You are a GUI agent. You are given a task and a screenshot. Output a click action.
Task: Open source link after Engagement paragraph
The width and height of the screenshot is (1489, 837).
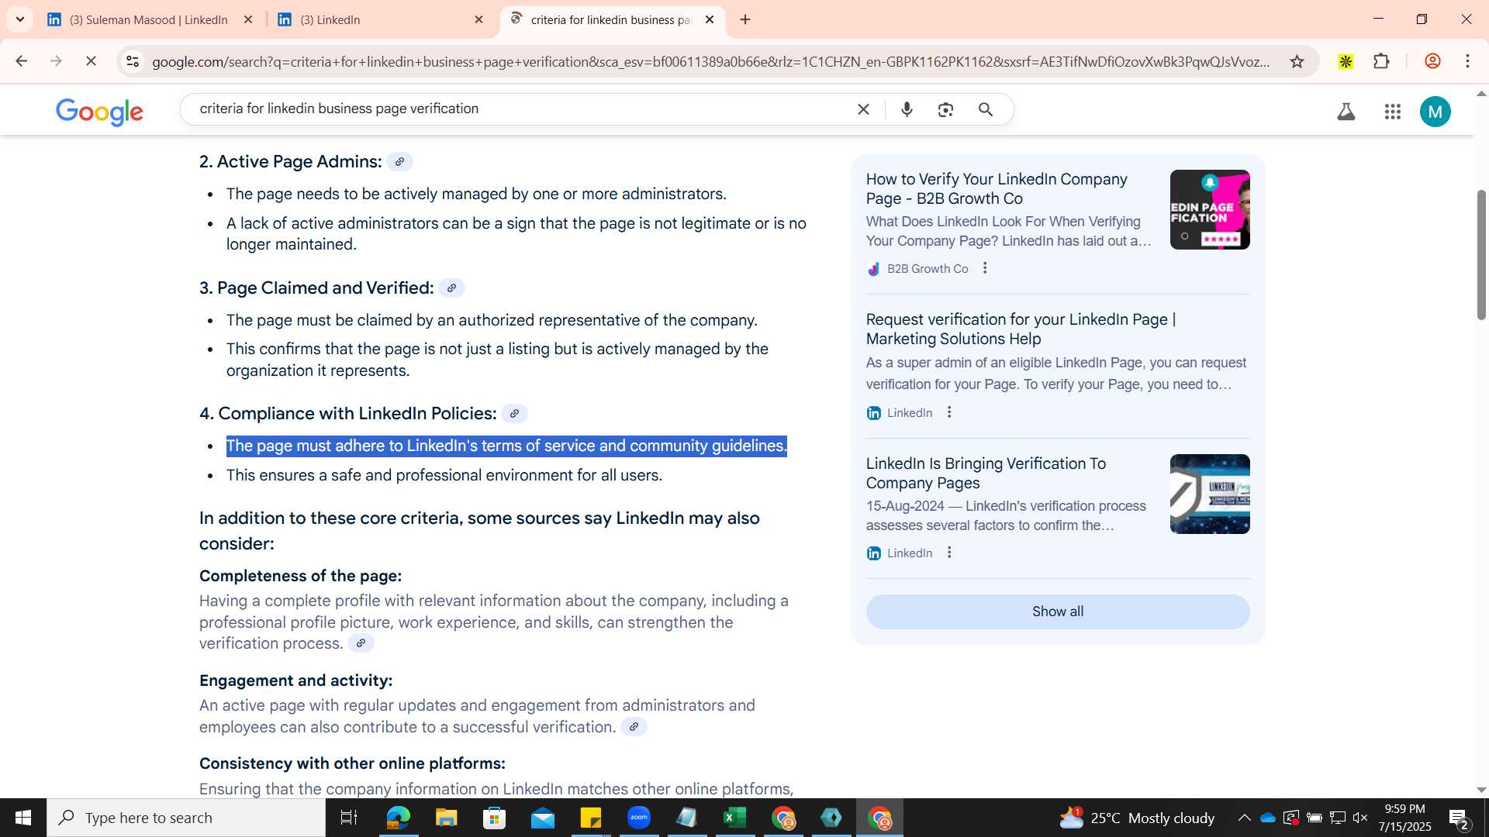[x=634, y=727]
